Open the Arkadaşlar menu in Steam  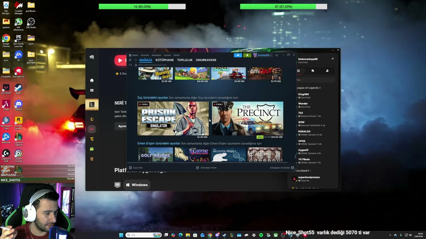coord(156,55)
